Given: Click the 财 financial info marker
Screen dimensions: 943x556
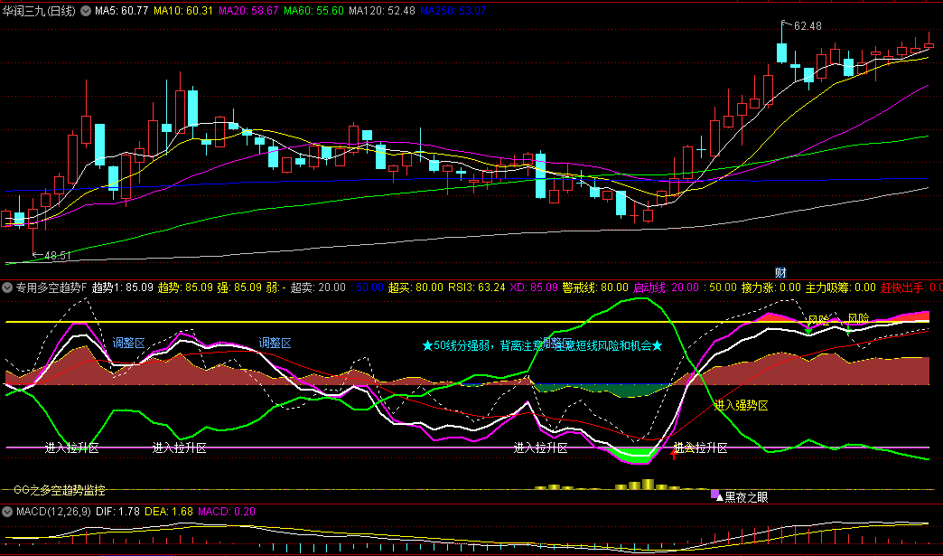Looking at the screenshot, I should (x=780, y=272).
